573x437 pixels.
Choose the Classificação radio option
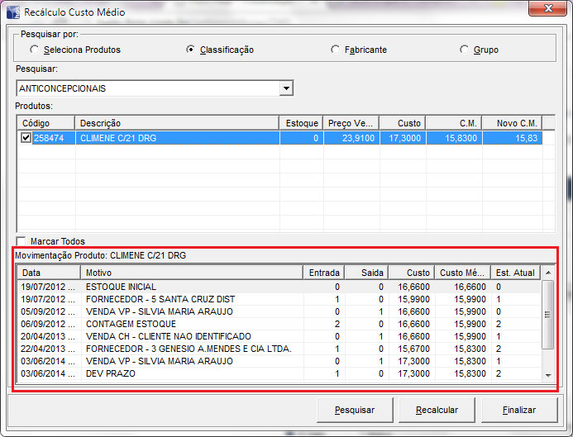(191, 50)
